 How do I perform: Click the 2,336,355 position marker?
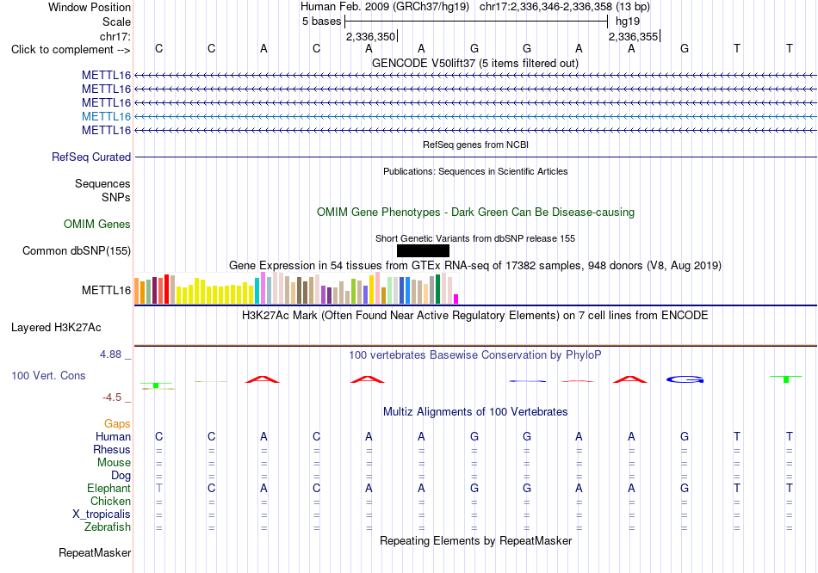pos(634,36)
